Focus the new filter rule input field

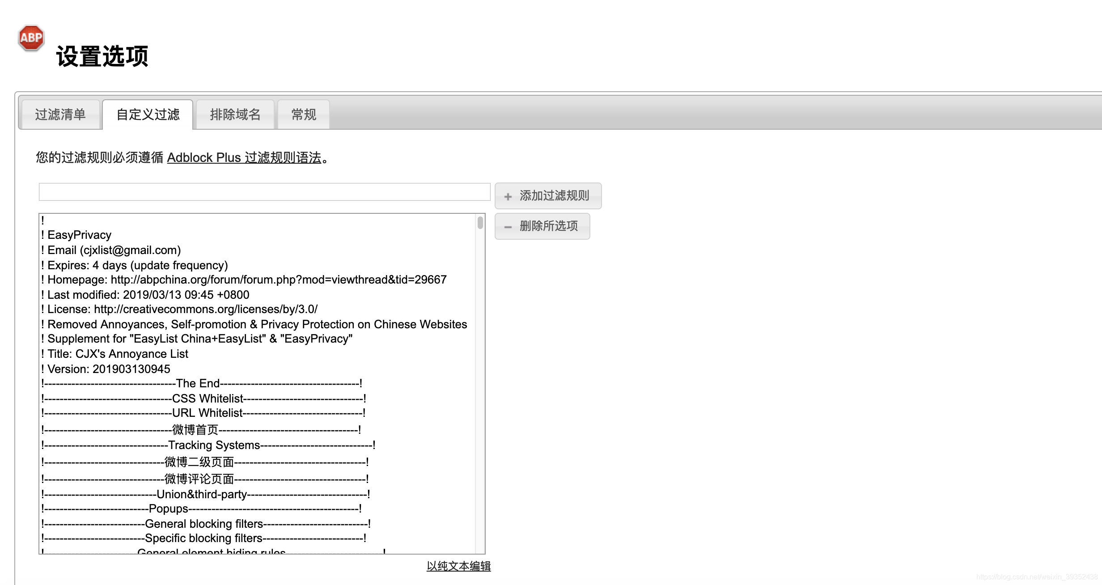pos(265,192)
